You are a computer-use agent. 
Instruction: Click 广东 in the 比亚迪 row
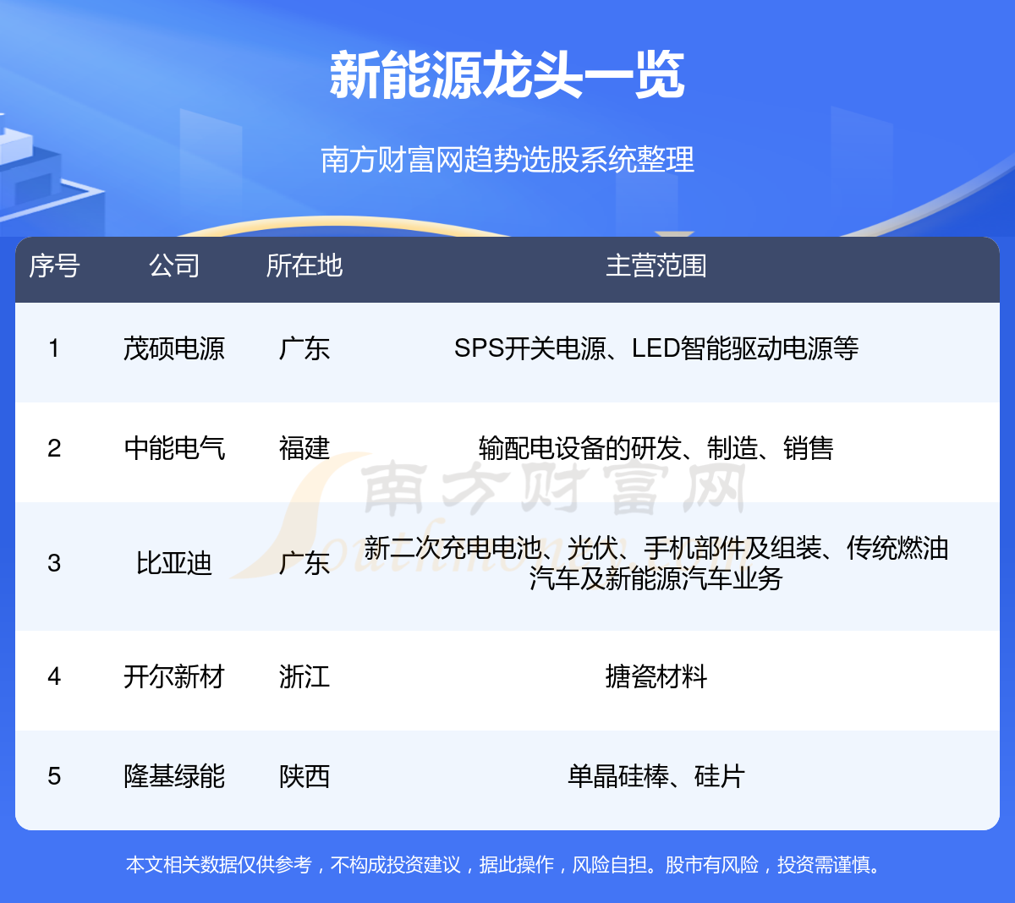(304, 563)
